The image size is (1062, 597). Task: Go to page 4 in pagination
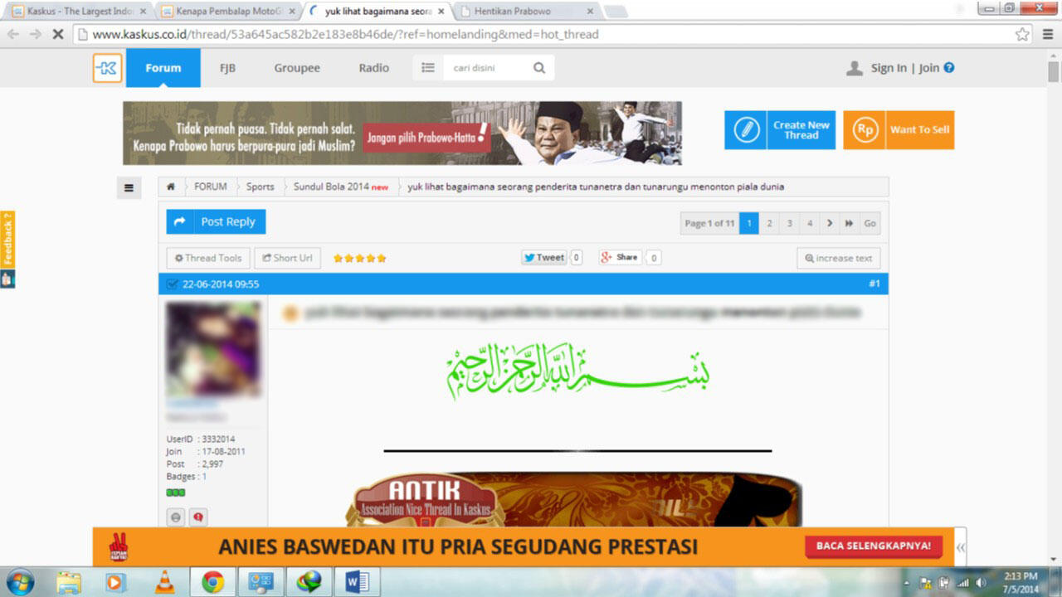[x=810, y=223]
